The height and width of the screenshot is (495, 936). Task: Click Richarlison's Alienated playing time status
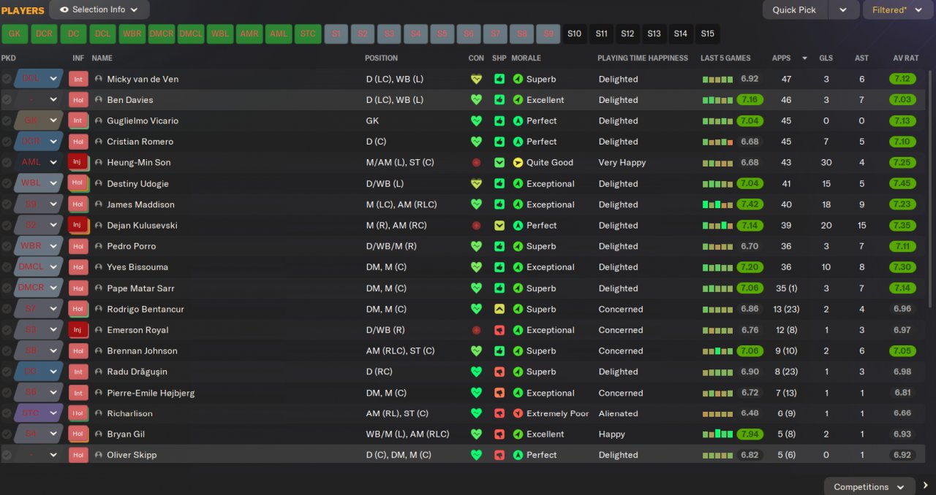click(x=618, y=413)
